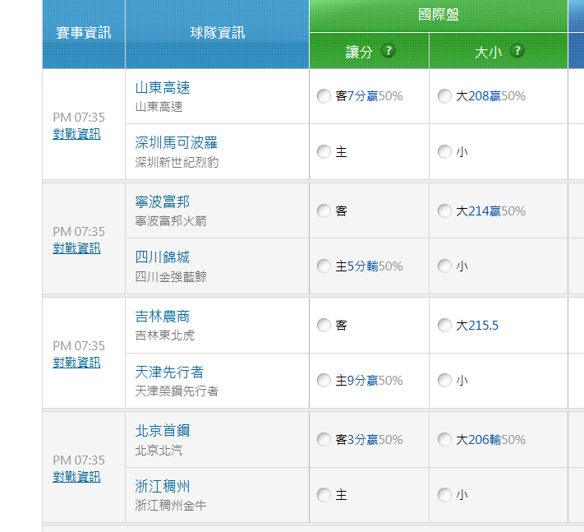Click the 北京北汽 subtitle text
The width and height of the screenshot is (584, 532).
[x=159, y=451]
